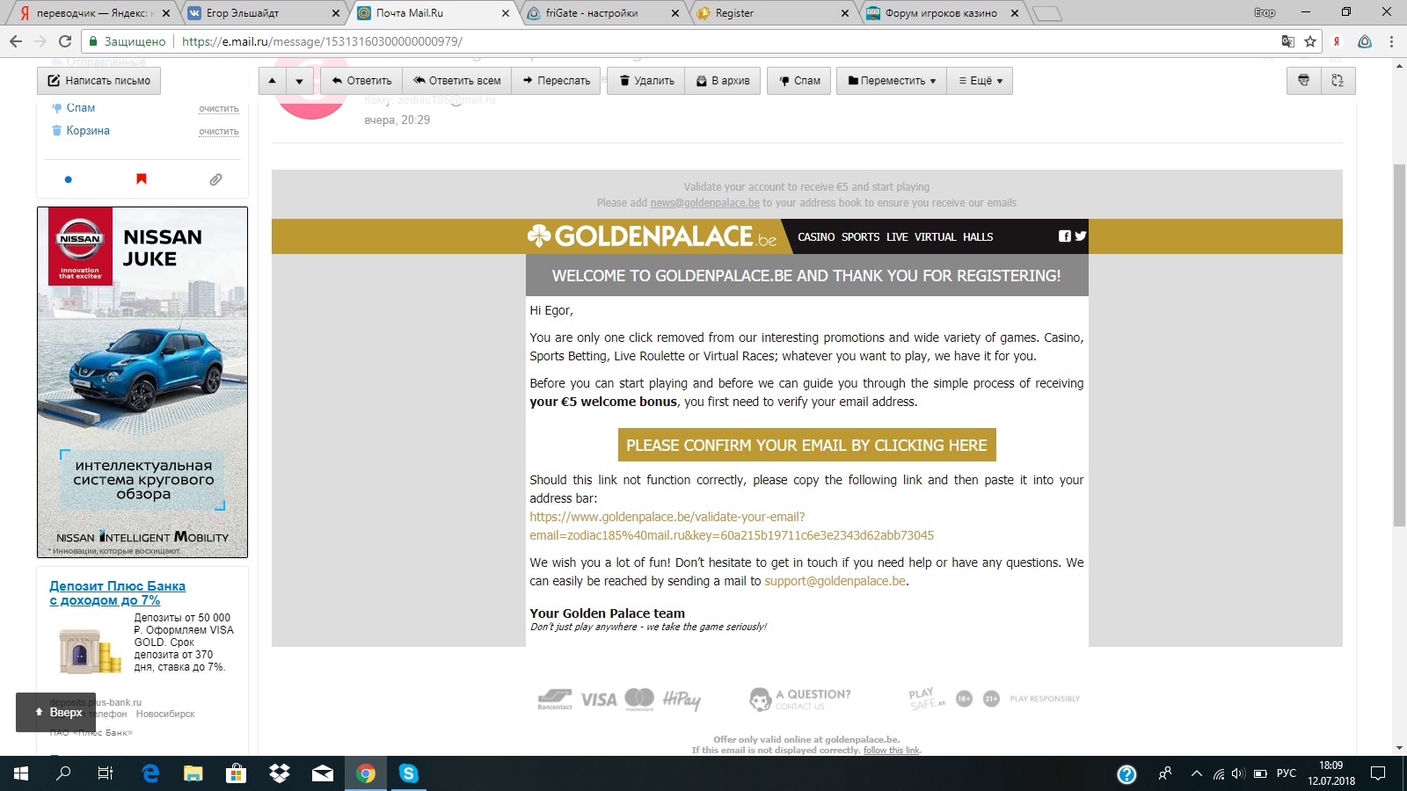
Task: Switch to the Register tab
Action: pos(772,13)
